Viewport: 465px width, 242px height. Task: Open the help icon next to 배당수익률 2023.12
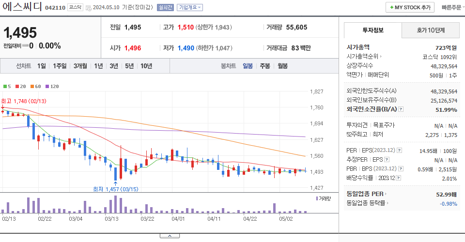399,178
